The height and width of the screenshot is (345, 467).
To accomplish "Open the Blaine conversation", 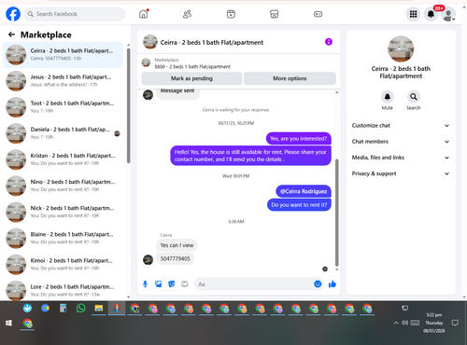I will pos(64,238).
